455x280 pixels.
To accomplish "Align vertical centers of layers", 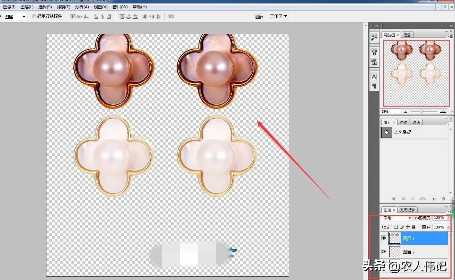I will point(79,16).
